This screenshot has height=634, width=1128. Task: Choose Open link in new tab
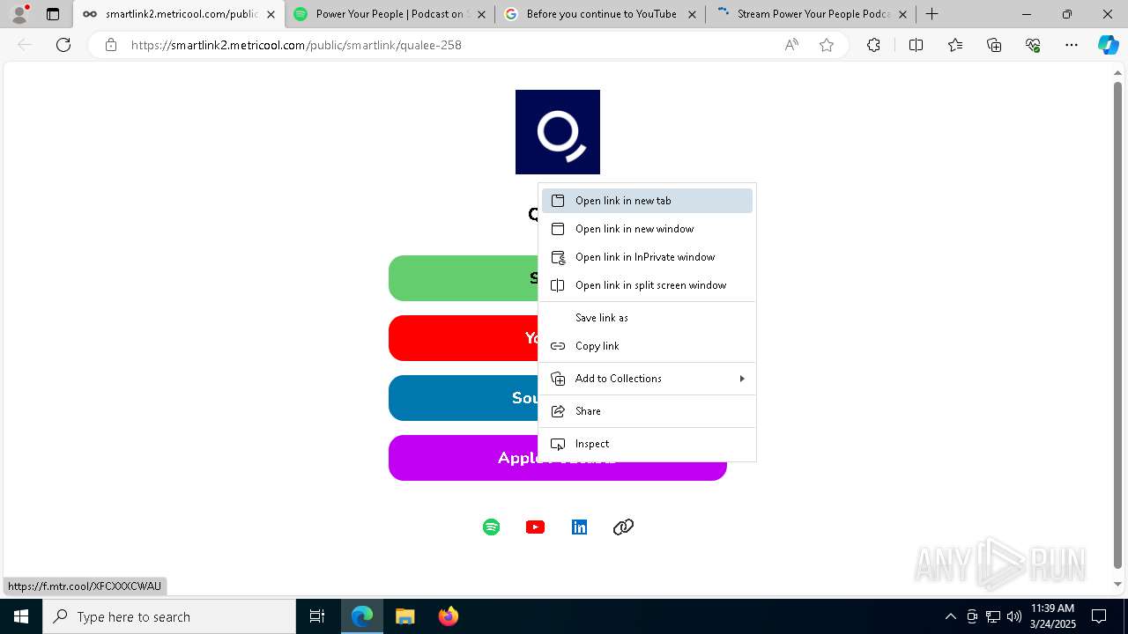tap(647, 201)
